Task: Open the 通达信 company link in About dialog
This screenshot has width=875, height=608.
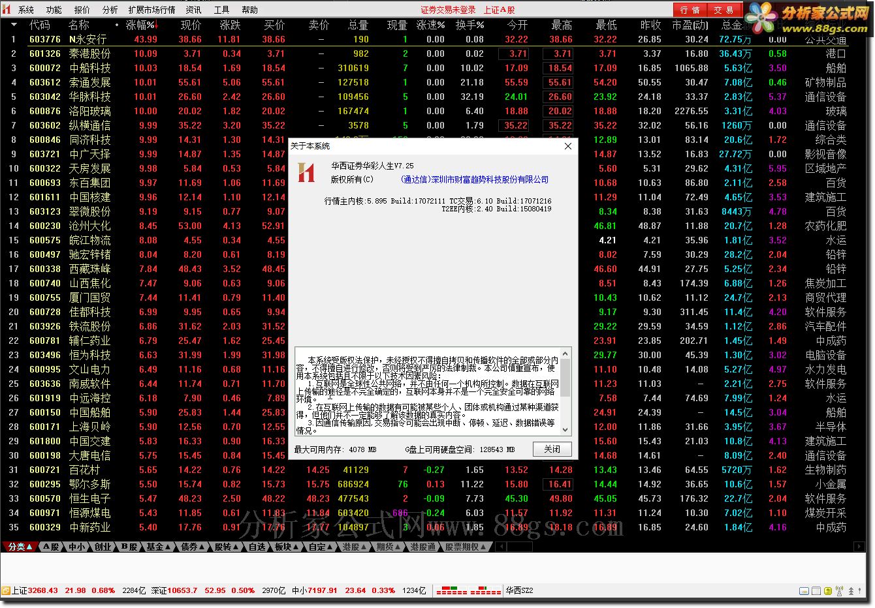Action: pos(475,179)
